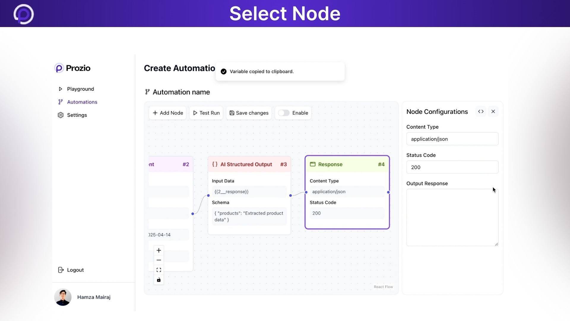Viewport: 570px width, 321px height.
Task: Save changes to the automation
Action: 249,113
